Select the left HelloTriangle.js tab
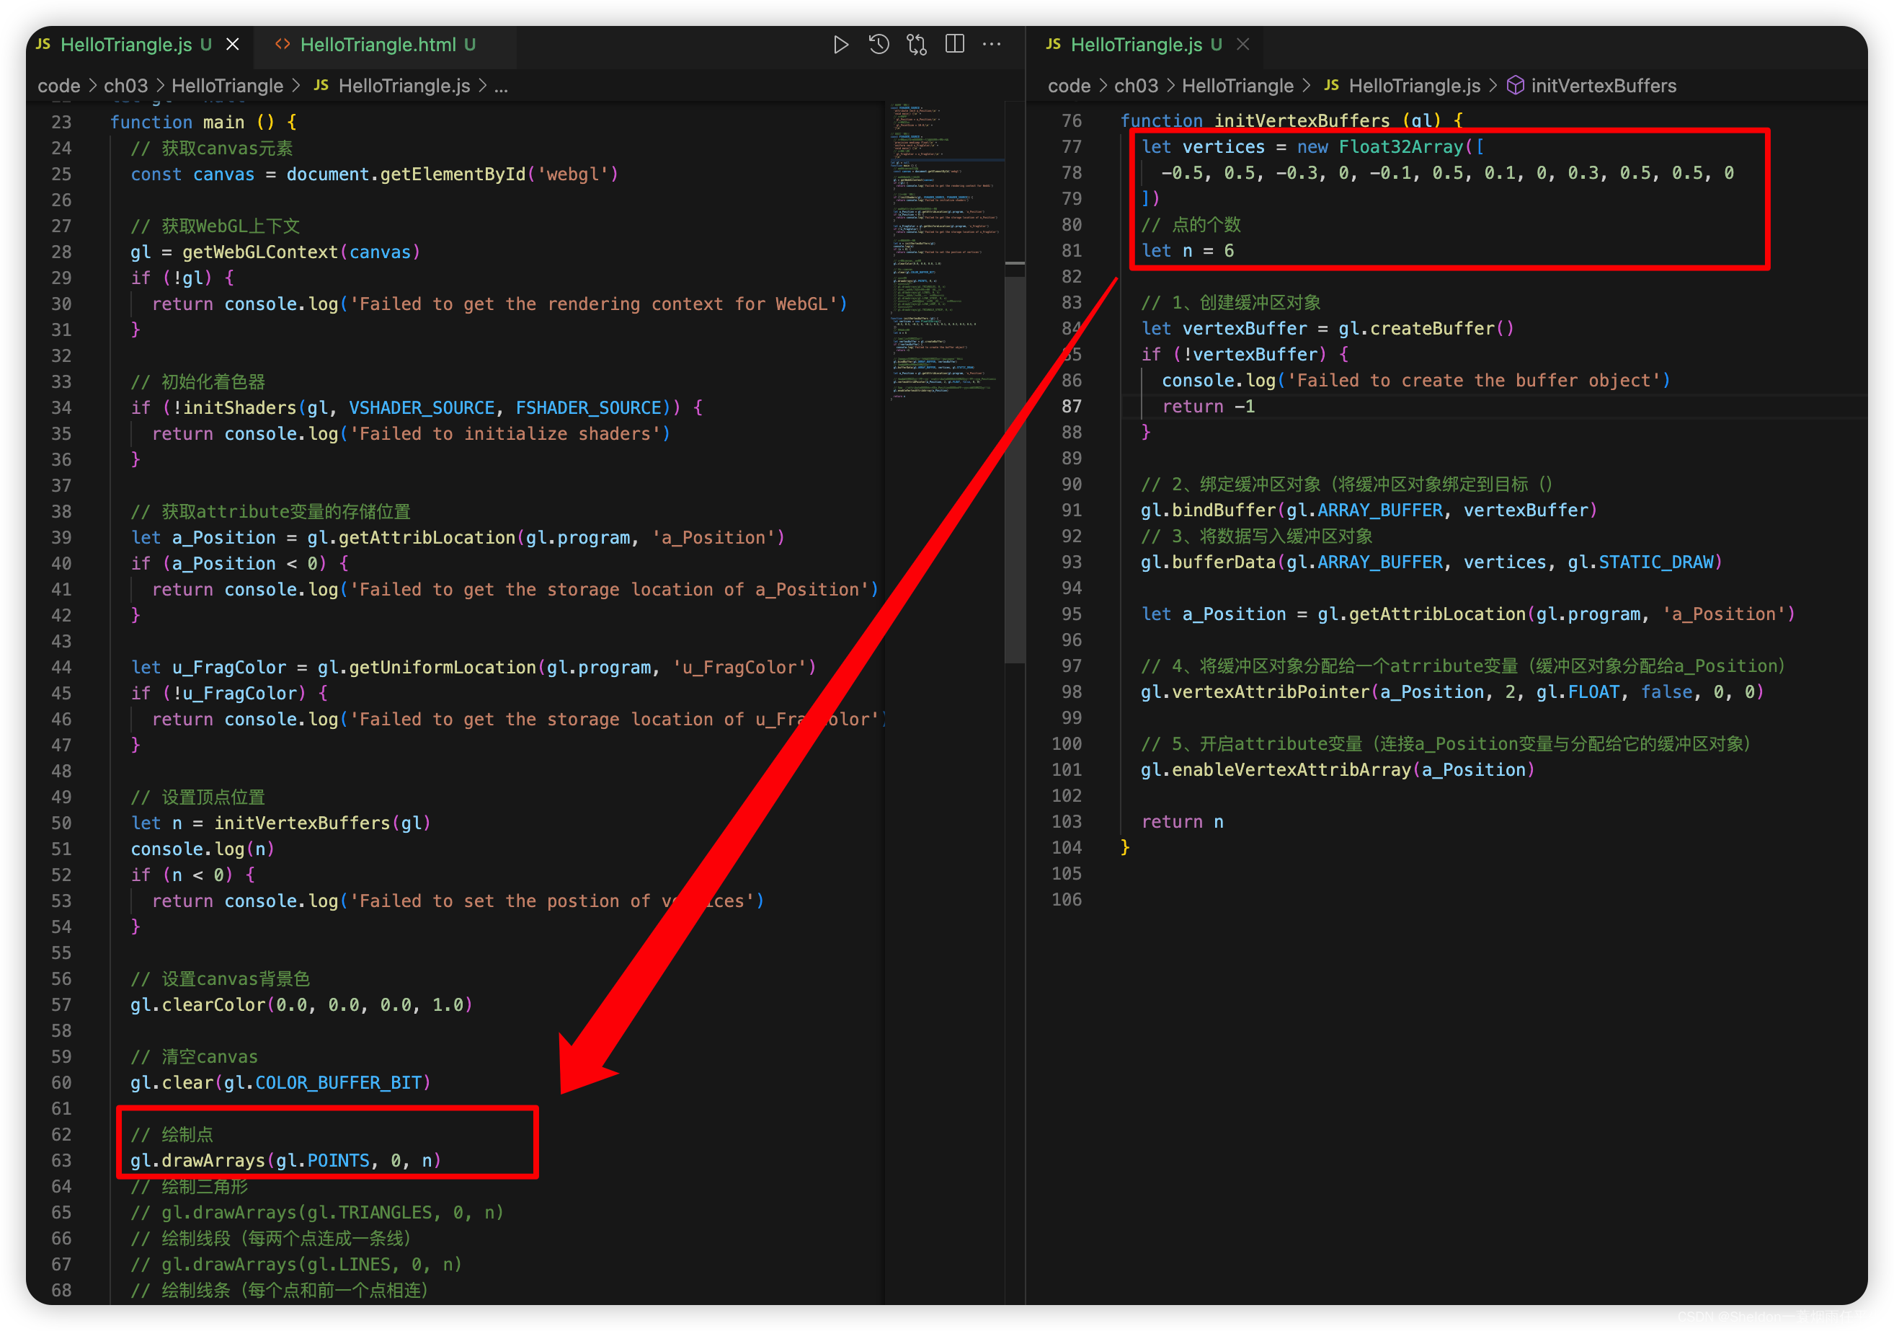Screen dimensions: 1894x1331 [x=125, y=45]
